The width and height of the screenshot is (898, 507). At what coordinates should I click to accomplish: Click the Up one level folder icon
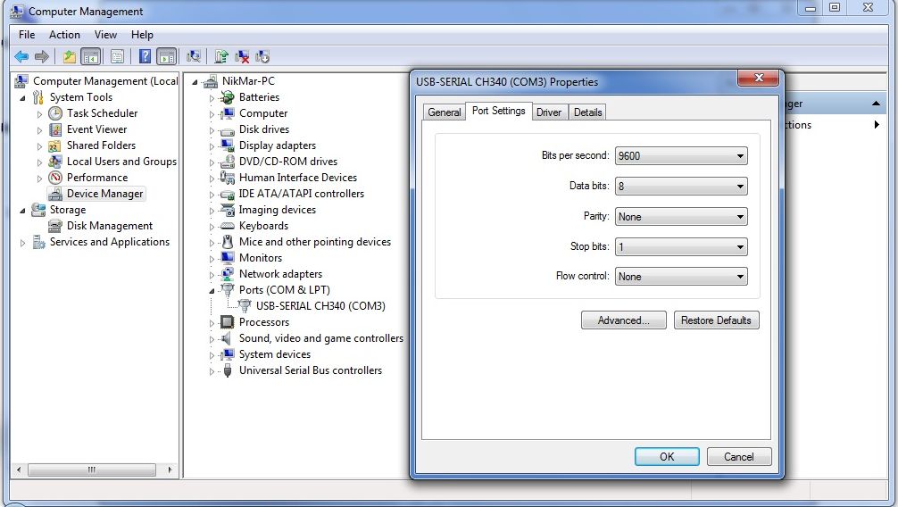[70, 56]
